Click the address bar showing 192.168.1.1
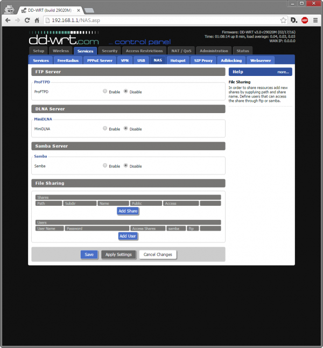This screenshot has width=323, height=348. click(x=161, y=20)
